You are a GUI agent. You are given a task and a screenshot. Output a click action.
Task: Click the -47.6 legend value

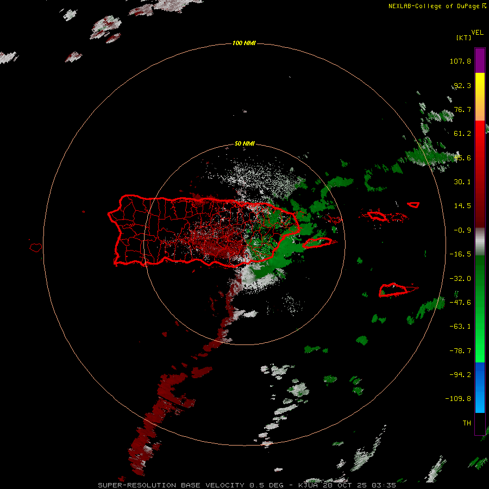pos(460,303)
